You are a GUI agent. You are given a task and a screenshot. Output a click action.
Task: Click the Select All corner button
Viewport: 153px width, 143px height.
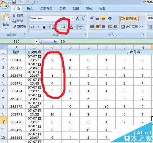coord(4,47)
